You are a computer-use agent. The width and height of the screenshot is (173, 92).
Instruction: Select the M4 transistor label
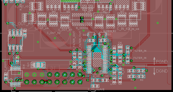coord(54,11)
